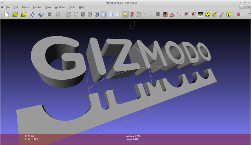Click the Vertices: 2730 readout
The image size is (251, 145).
click(x=133, y=136)
